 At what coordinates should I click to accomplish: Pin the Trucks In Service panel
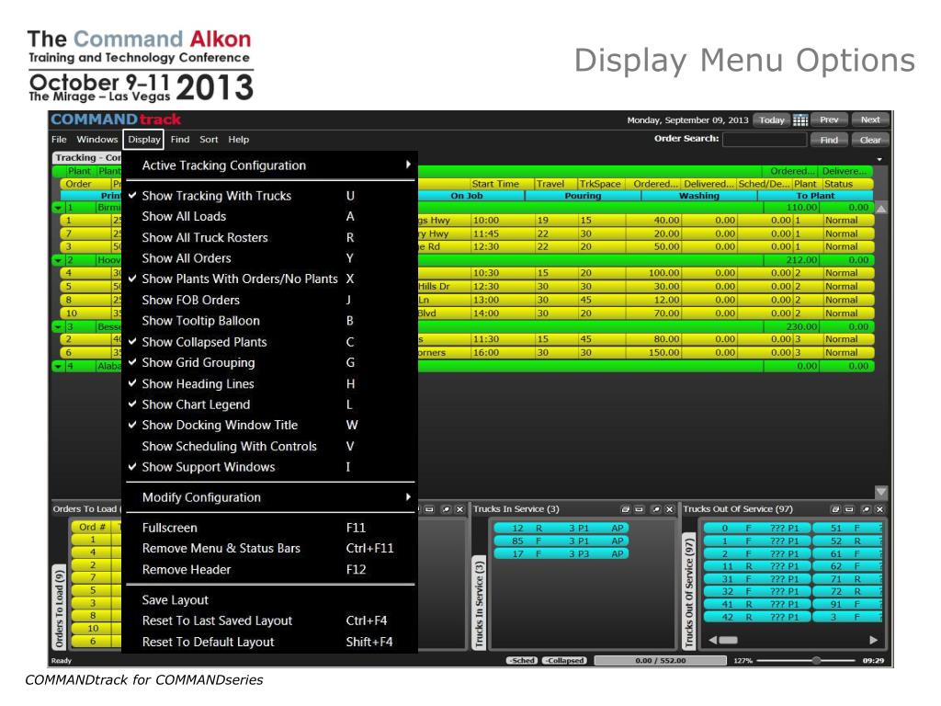pos(656,509)
